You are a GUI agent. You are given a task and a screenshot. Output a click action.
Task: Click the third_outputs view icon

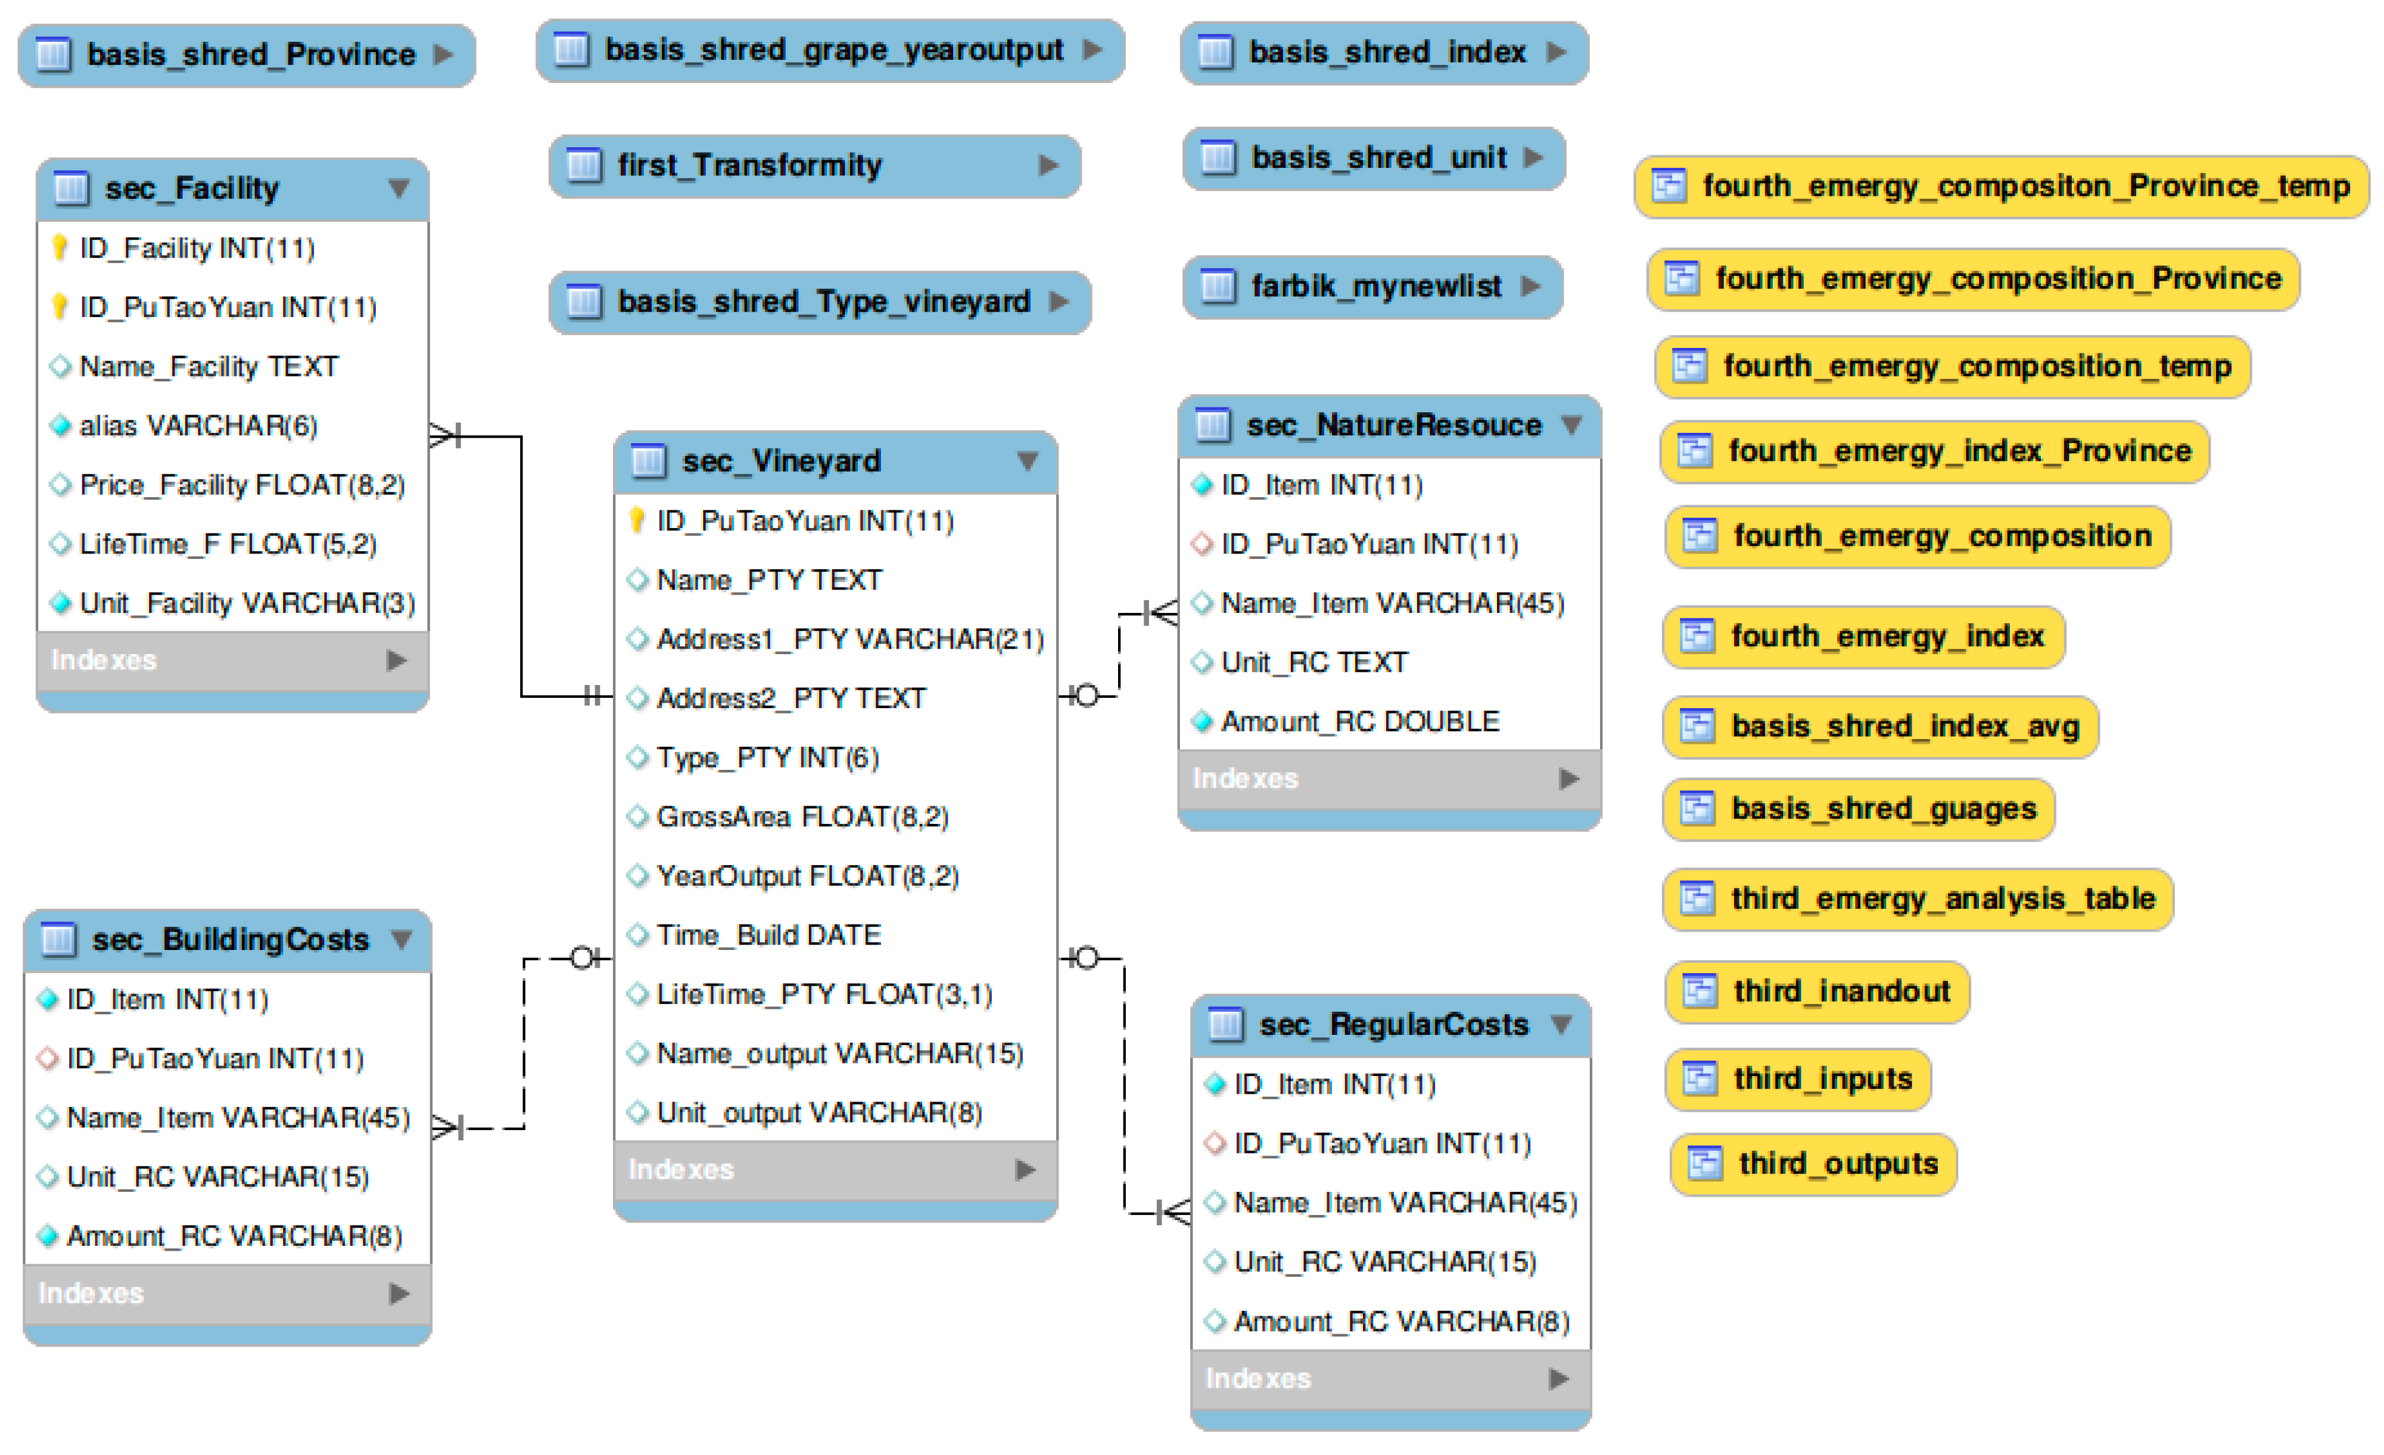click(1705, 1164)
